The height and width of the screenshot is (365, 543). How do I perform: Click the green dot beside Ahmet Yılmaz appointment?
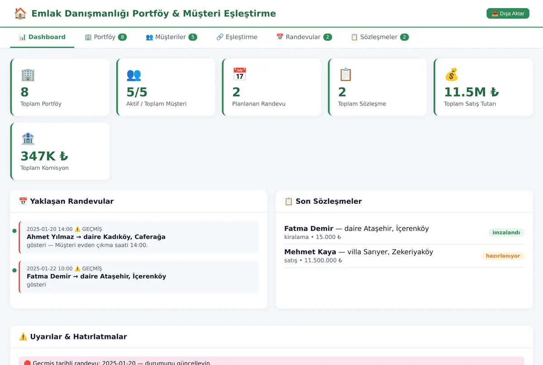tap(14, 231)
